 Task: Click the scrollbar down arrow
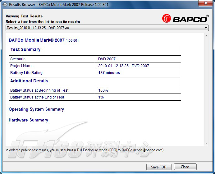pyautogui.click(x=206, y=144)
